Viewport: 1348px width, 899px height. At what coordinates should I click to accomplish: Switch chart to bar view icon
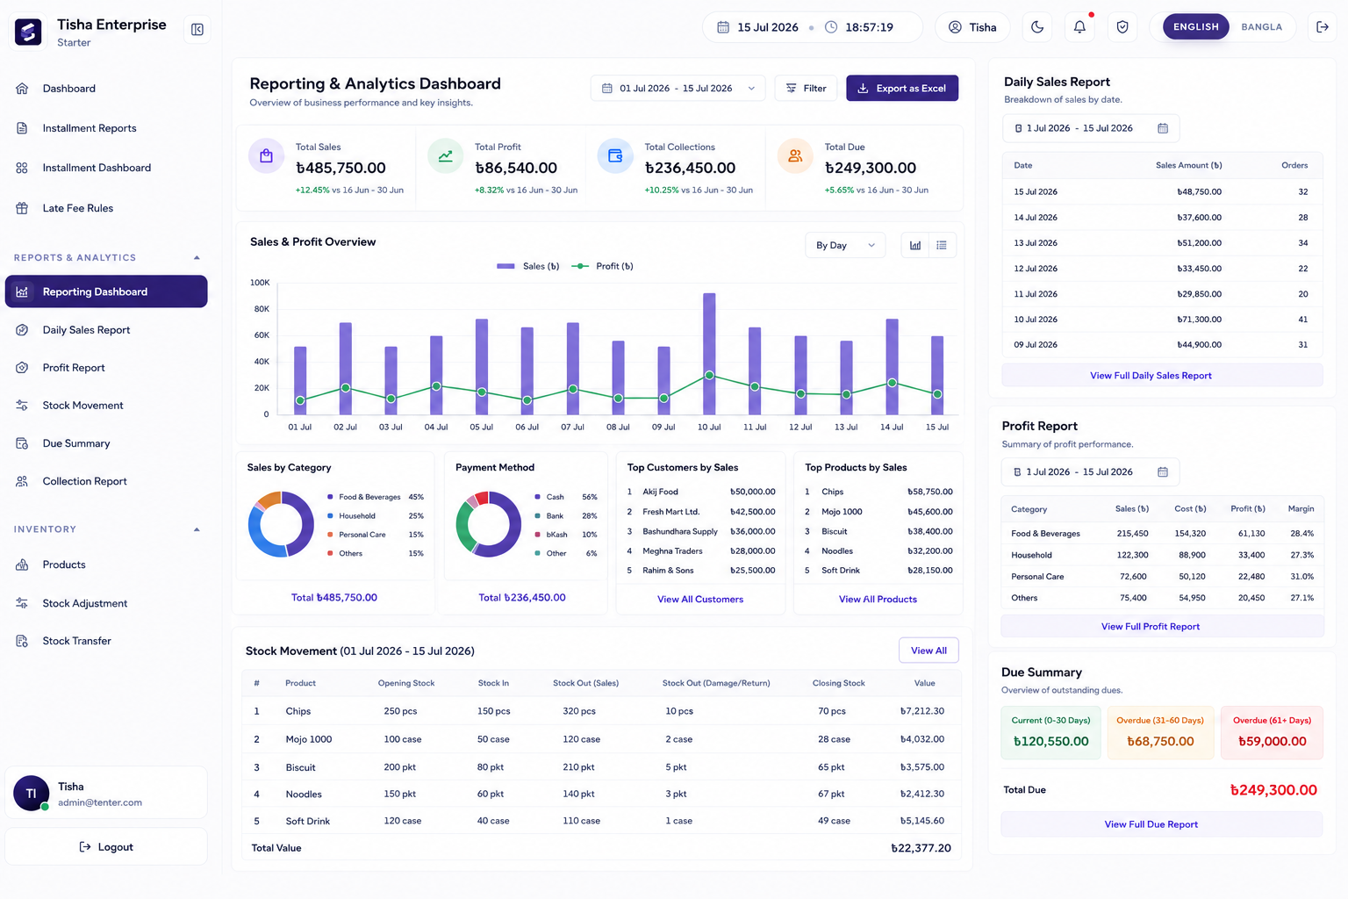pos(915,246)
